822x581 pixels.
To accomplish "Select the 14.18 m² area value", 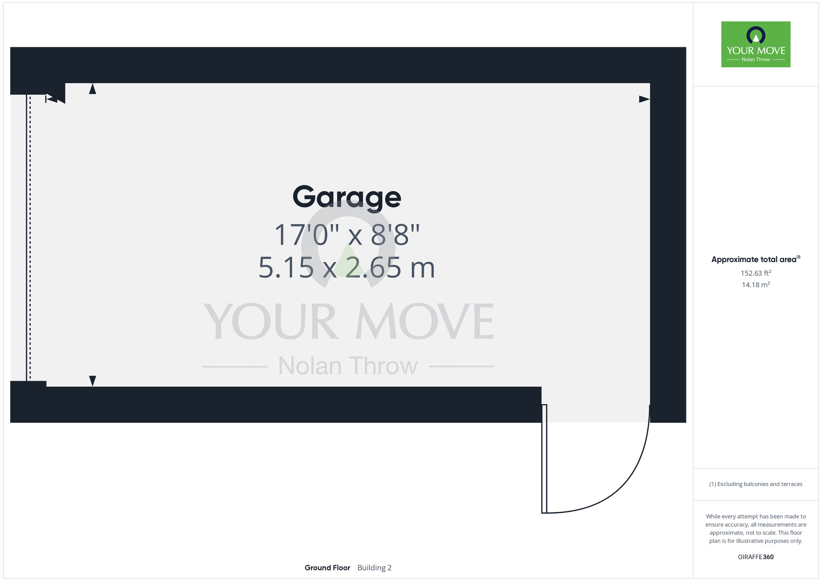I will tap(756, 284).
